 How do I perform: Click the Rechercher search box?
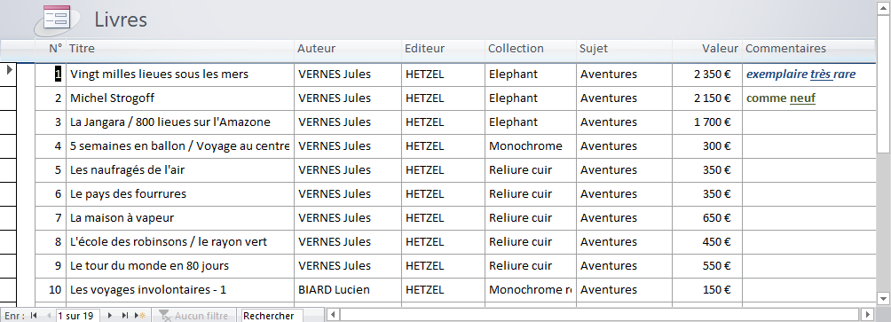[272, 316]
